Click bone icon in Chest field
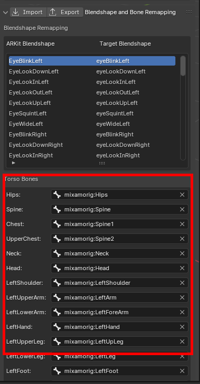This screenshot has height=384, width=200. [x=57, y=224]
